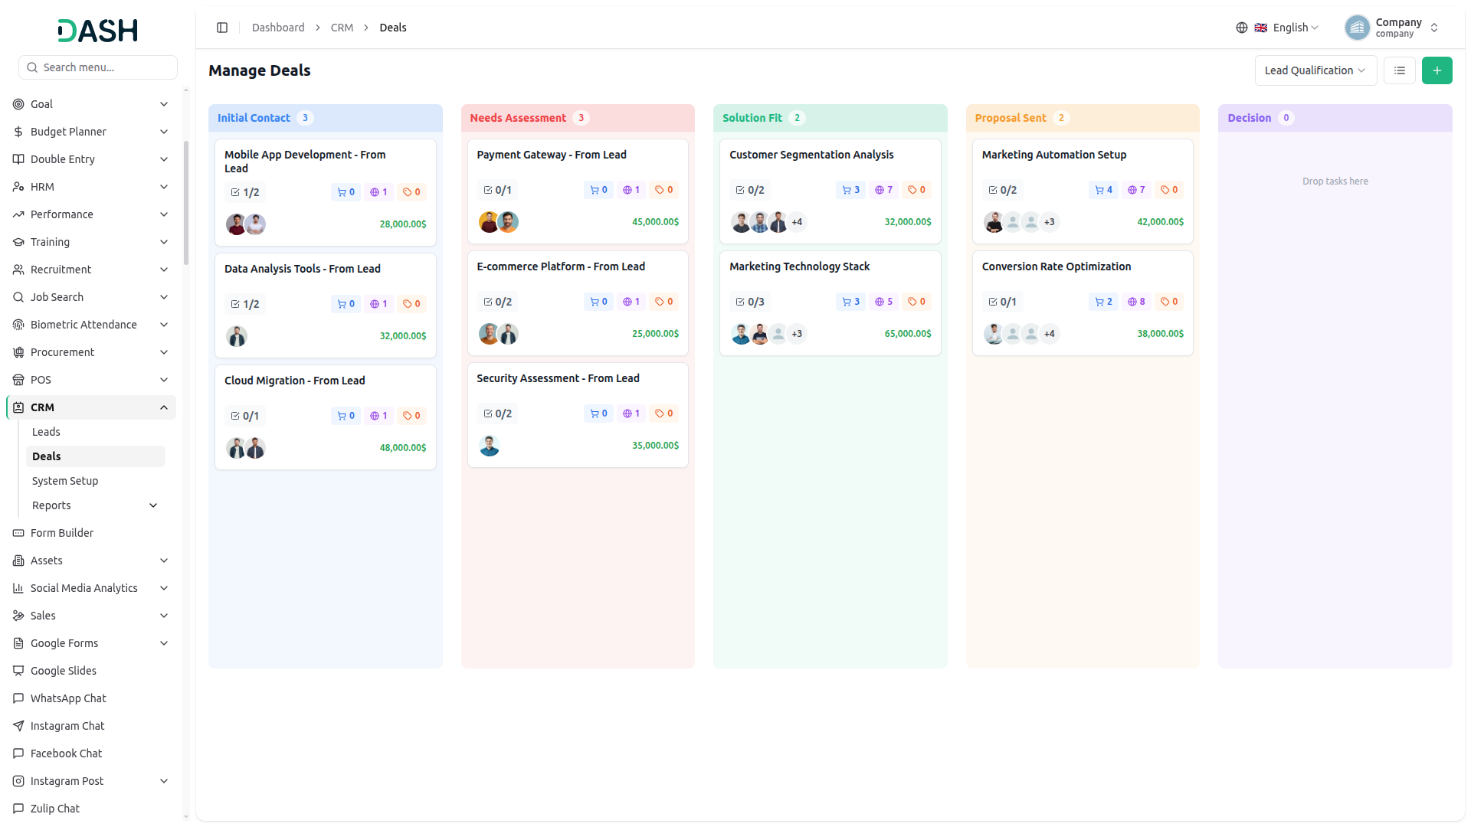1471x827 pixels.
Task: Click the Form Builder icon
Action: click(18, 533)
